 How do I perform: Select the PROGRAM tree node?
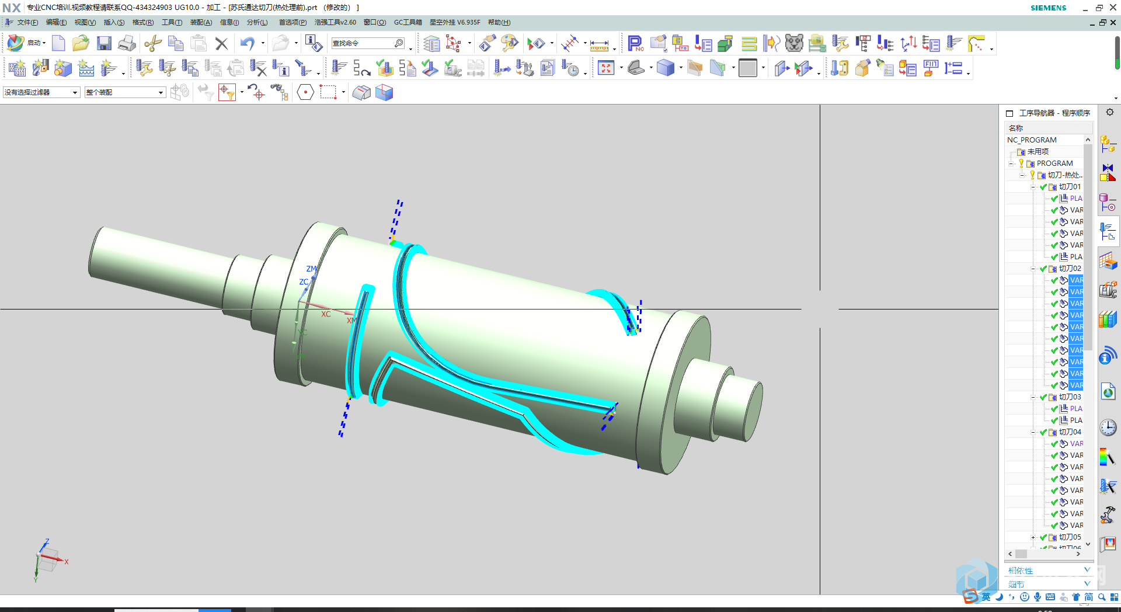click(1054, 164)
